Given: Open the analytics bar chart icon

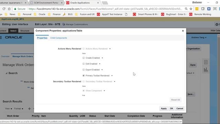Looking at the screenshot, I should (x=206, y=70).
